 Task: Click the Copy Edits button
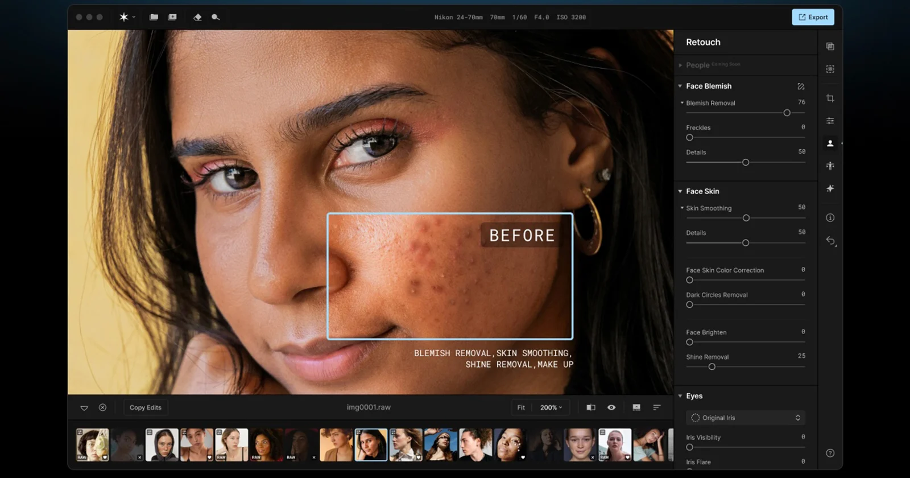[x=146, y=407]
